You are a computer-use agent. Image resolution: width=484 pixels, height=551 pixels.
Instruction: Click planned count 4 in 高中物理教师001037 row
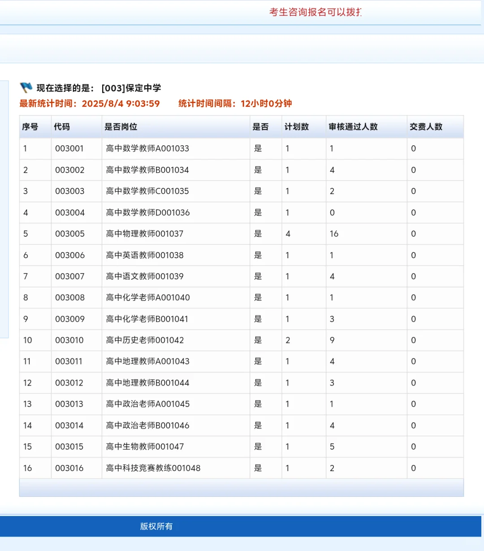[288, 234]
